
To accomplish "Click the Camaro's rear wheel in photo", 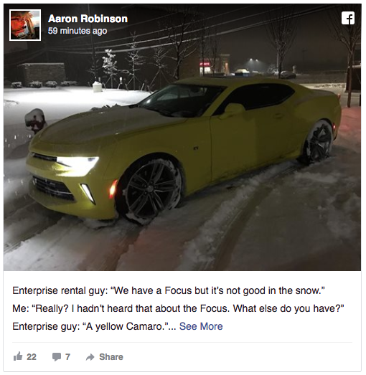I will (318, 142).
